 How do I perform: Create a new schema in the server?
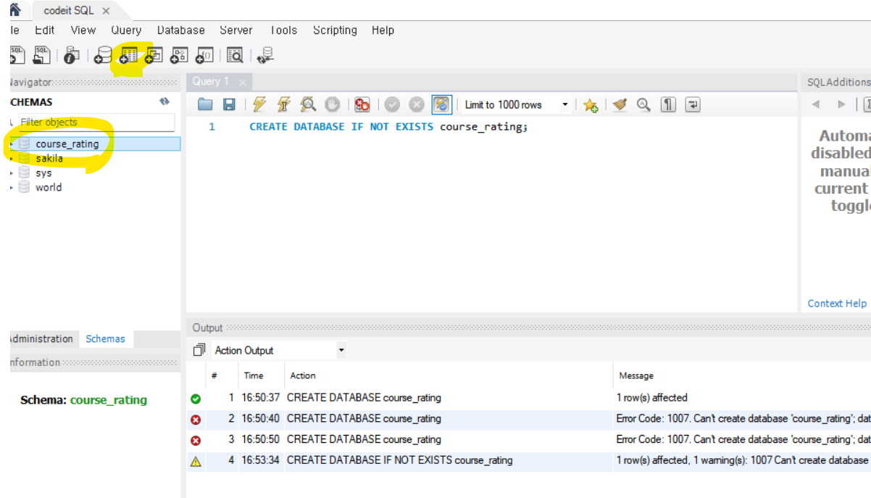pyautogui.click(x=103, y=55)
